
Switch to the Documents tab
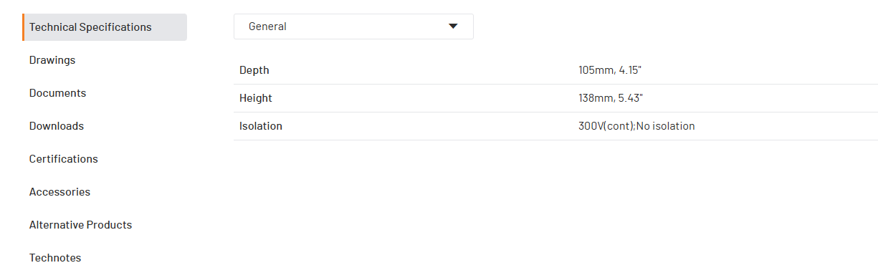point(57,93)
